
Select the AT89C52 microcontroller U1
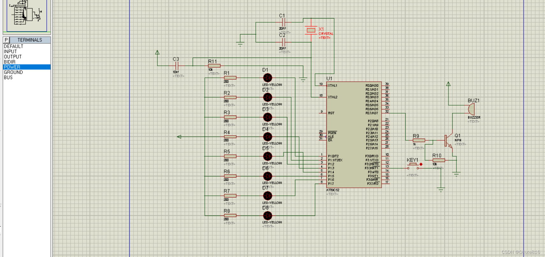354,135
